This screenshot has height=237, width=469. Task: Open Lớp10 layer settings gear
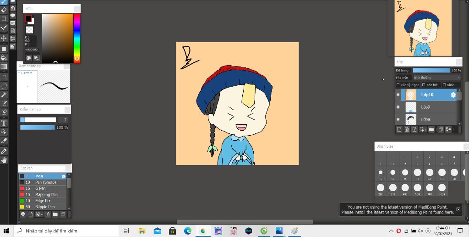[453, 95]
